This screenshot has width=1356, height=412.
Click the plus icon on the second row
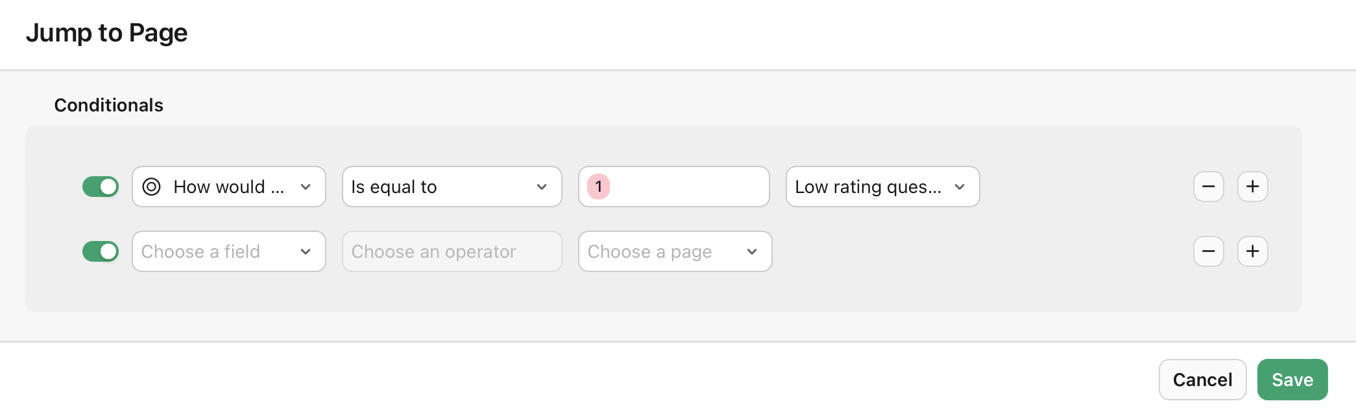(x=1252, y=251)
